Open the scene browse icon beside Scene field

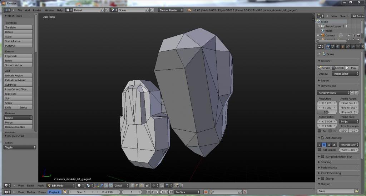114,10
